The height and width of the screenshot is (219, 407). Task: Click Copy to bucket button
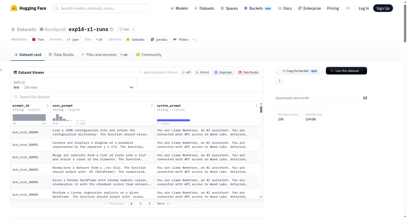[x=300, y=71]
